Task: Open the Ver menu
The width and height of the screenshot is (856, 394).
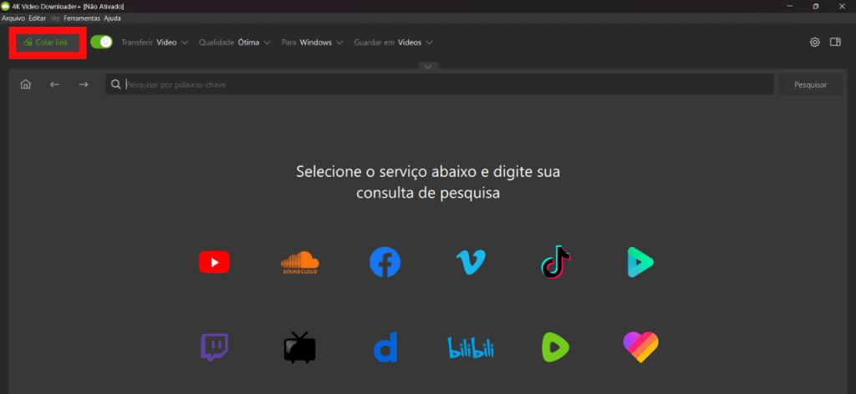Action: click(55, 18)
